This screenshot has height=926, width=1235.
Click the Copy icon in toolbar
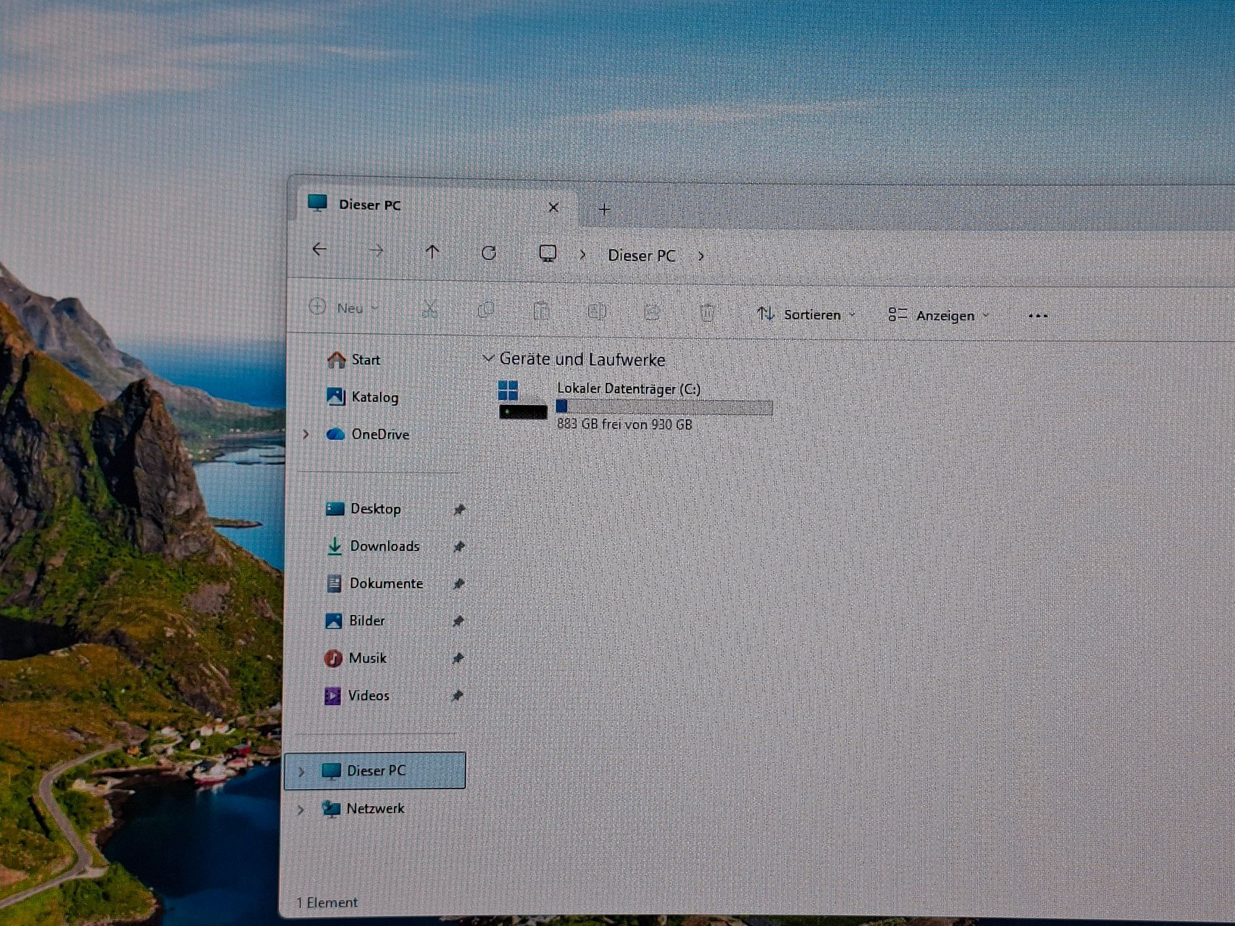pos(485,310)
